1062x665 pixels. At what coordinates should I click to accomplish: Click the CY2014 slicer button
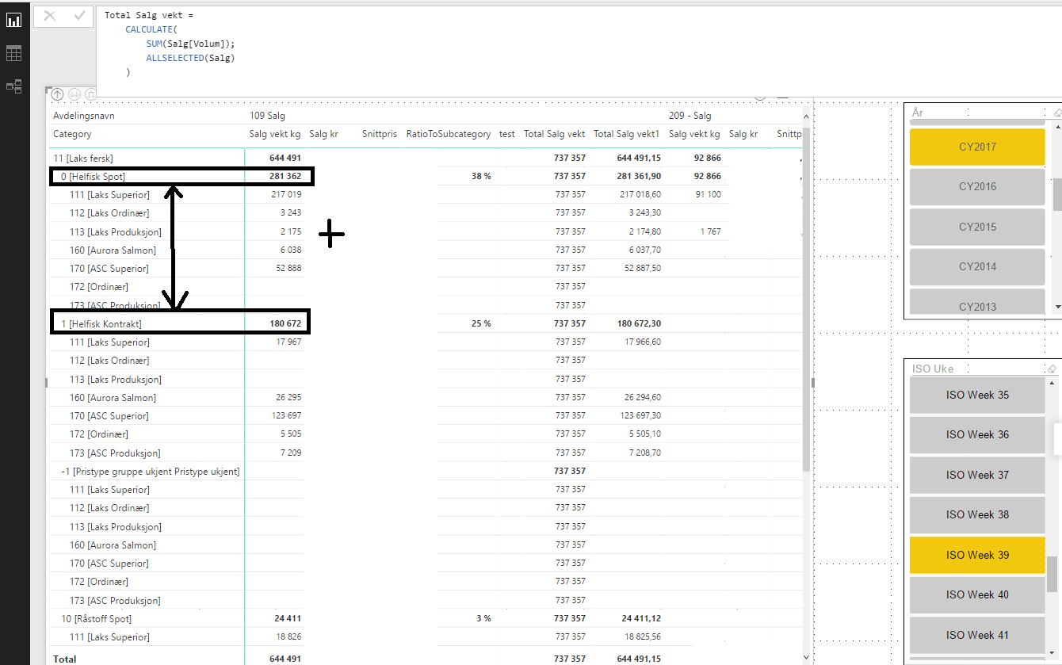click(977, 266)
